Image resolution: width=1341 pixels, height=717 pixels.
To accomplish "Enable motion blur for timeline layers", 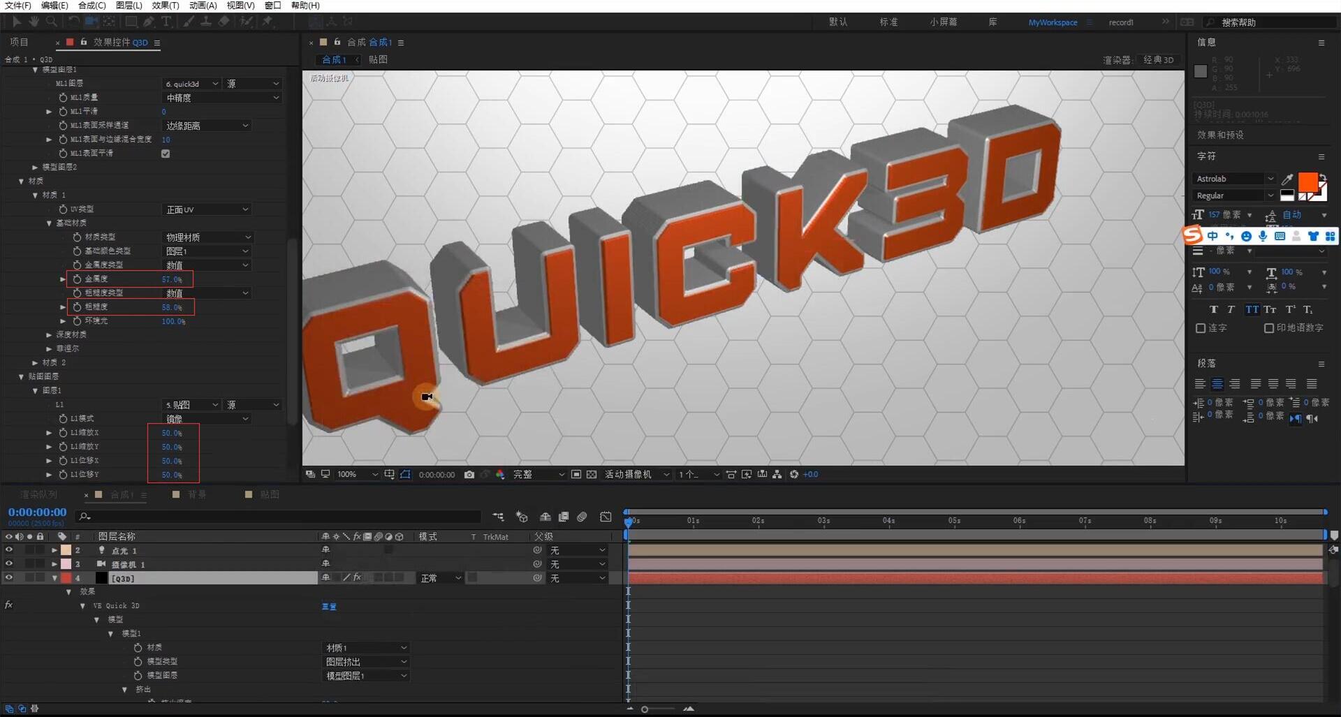I will pyautogui.click(x=582, y=517).
